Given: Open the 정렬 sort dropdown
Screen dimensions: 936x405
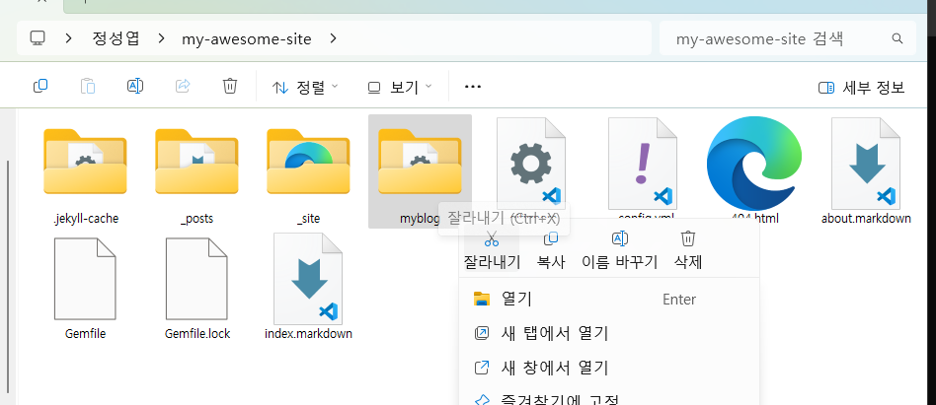Looking at the screenshot, I should point(304,87).
